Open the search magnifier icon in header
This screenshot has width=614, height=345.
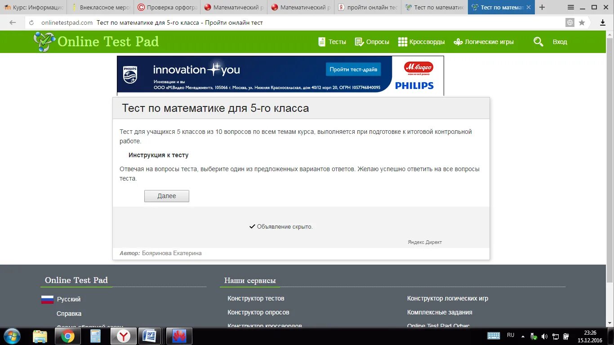click(x=538, y=42)
